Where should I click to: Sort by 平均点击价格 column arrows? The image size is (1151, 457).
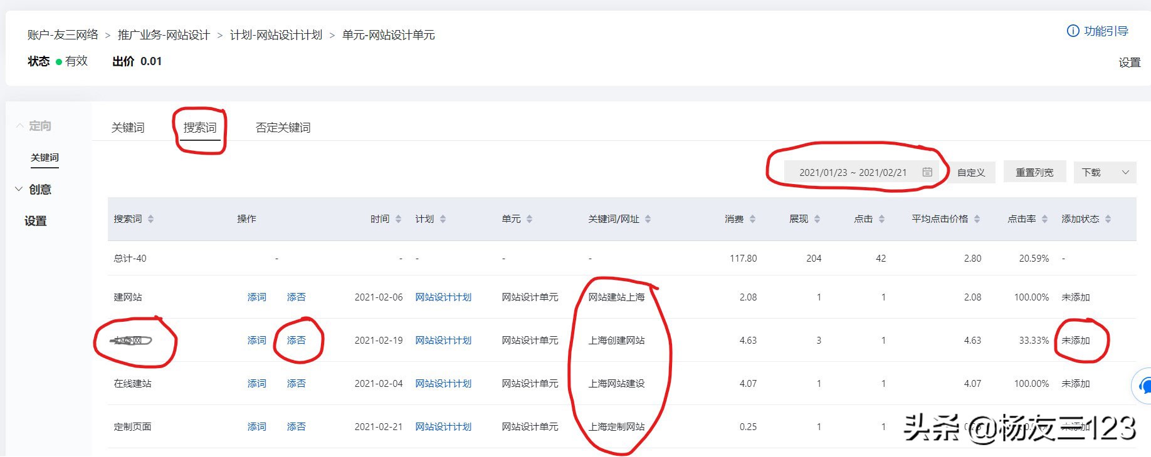click(977, 219)
